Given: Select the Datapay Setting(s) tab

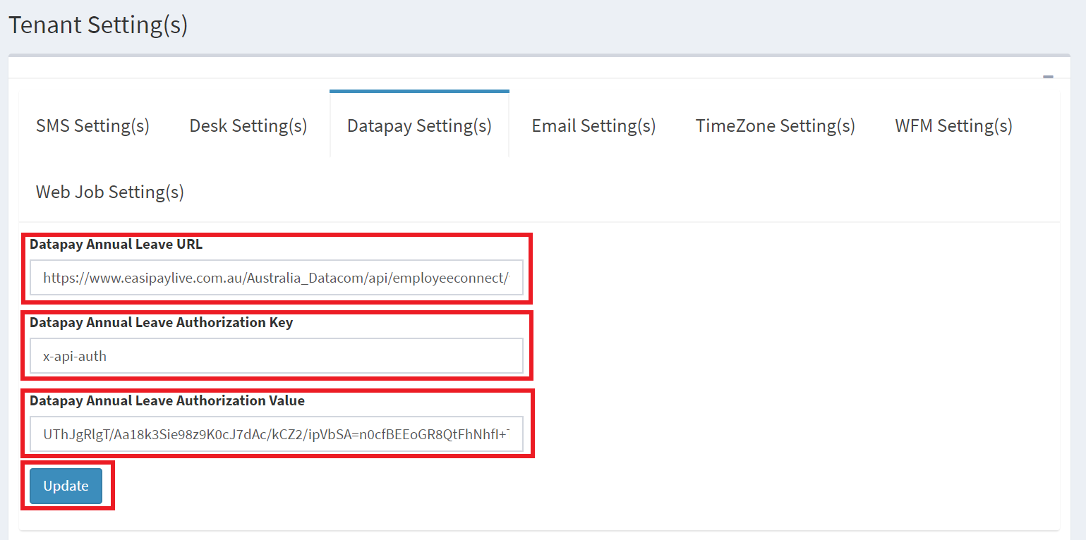Looking at the screenshot, I should 418,125.
